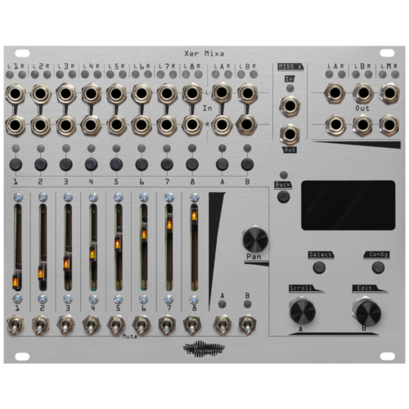Click aux B right input jack
The height and width of the screenshot is (409, 409).
247,124
